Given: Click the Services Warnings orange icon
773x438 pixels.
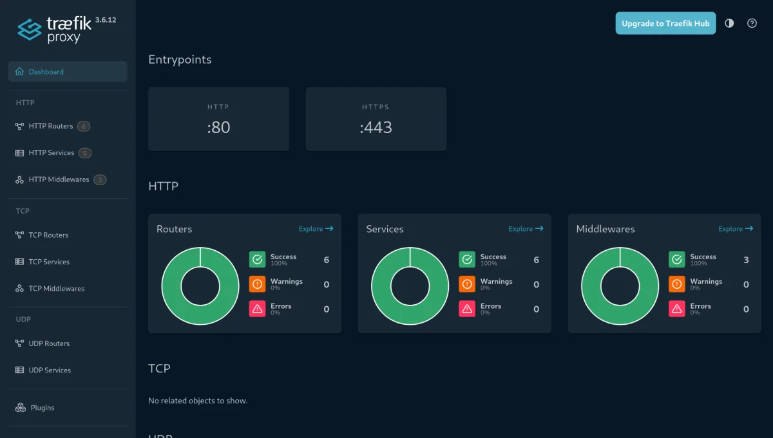Looking at the screenshot, I should (467, 284).
